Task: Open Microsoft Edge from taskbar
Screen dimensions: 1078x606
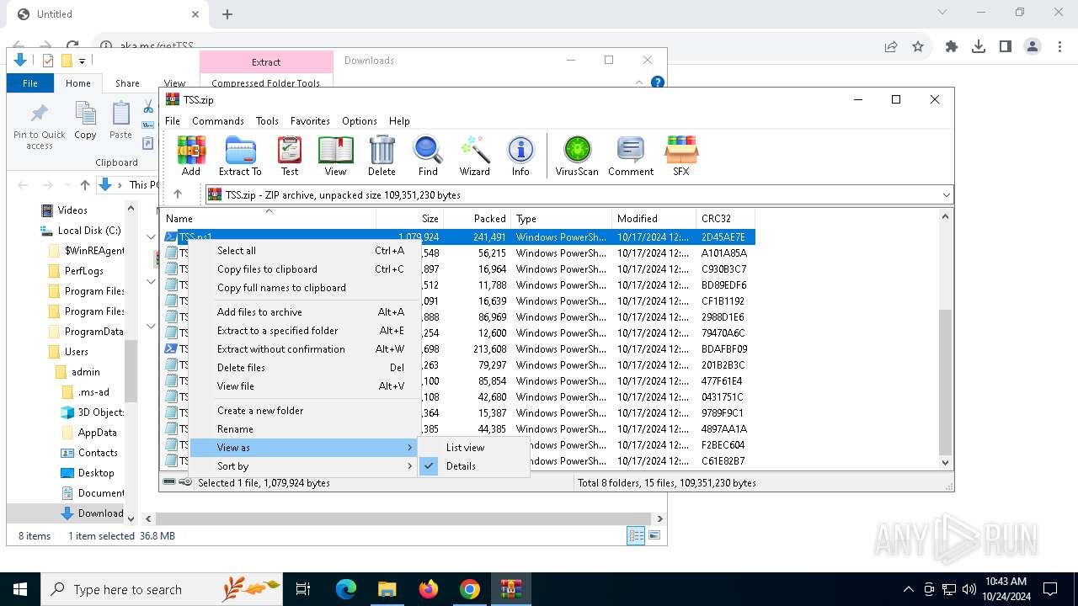Action: 346,589
